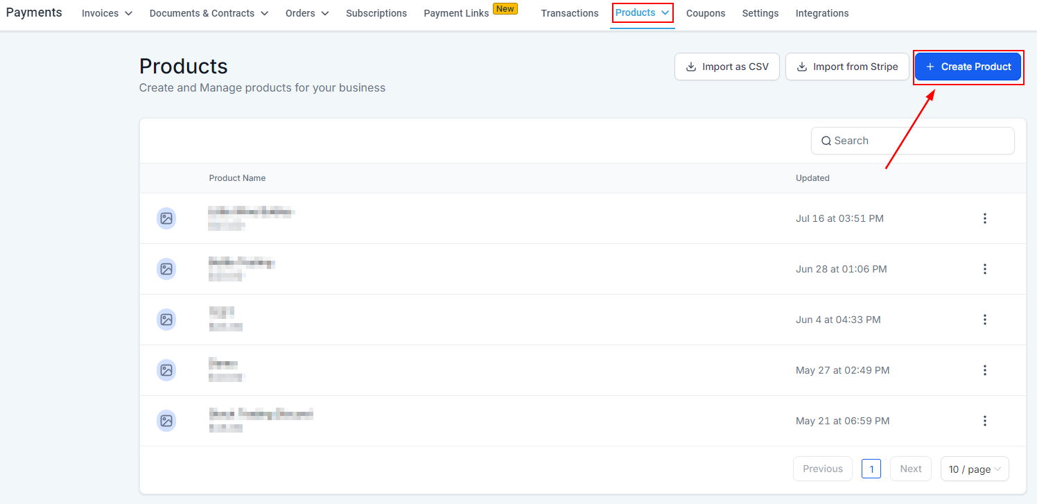
Task: Open the 10 / page size dropdown
Action: coord(975,469)
